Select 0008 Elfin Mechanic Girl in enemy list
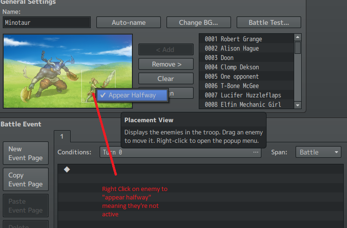The width and height of the screenshot is (347, 228). [x=246, y=104]
